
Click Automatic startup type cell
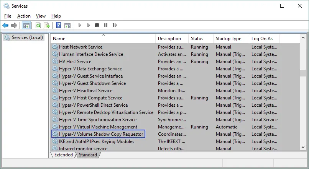click(x=227, y=127)
